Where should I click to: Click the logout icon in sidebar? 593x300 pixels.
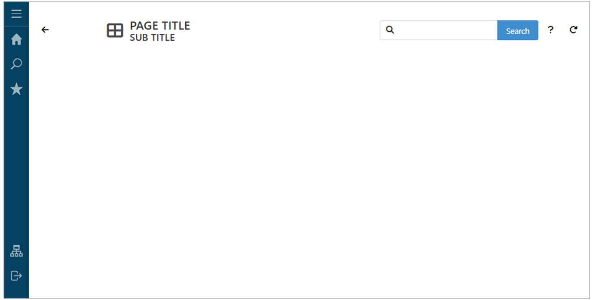point(16,276)
